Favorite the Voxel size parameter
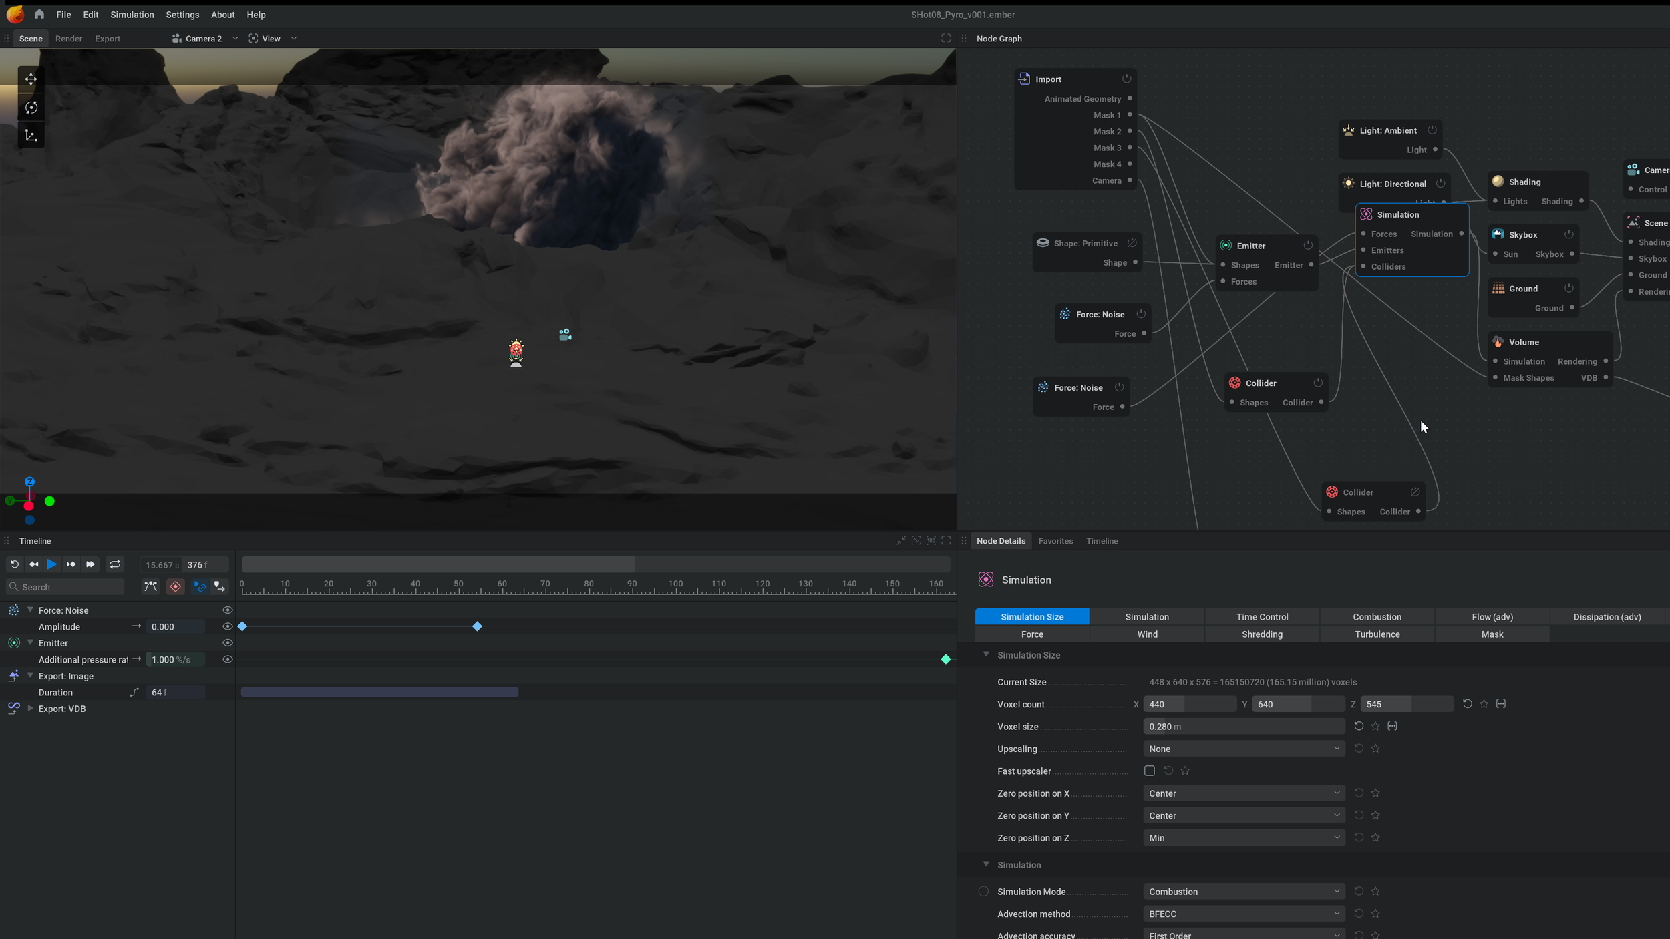The width and height of the screenshot is (1670, 939). [1375, 726]
